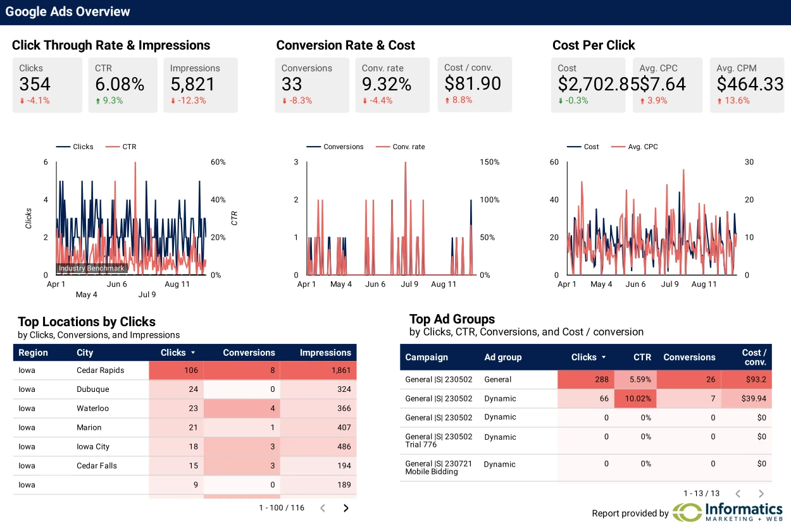Click the 5.59% CTR cell
The width and height of the screenshot is (791, 524).
pyautogui.click(x=635, y=379)
